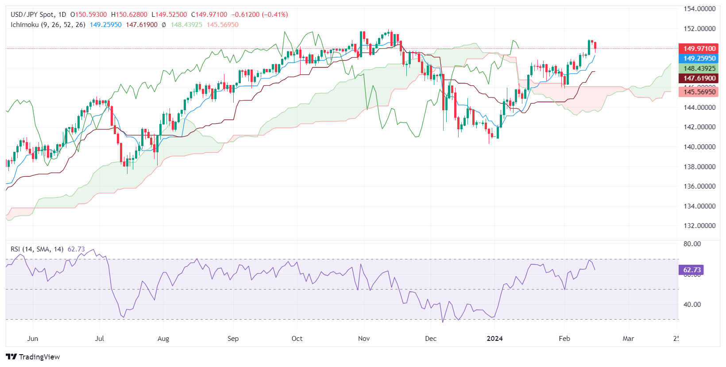Click the 80.00 level on RSI scale

(x=692, y=244)
